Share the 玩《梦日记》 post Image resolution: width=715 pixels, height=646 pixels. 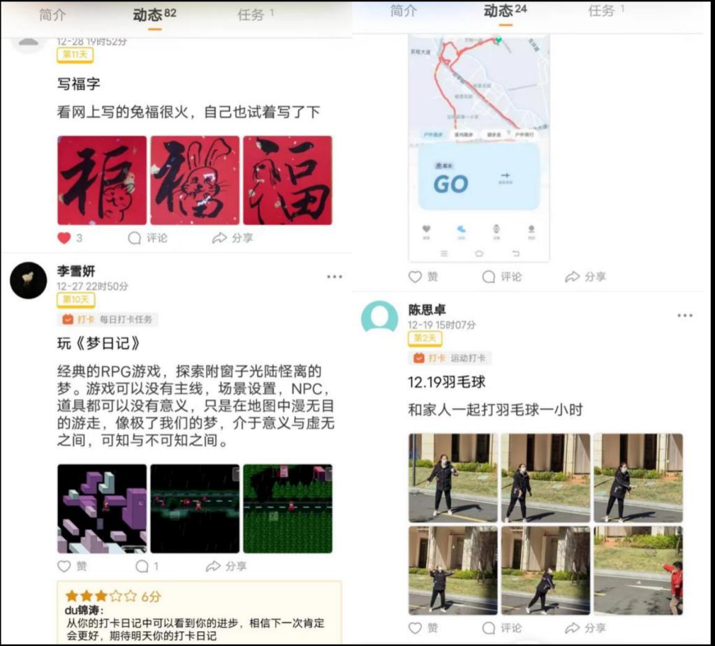(226, 566)
